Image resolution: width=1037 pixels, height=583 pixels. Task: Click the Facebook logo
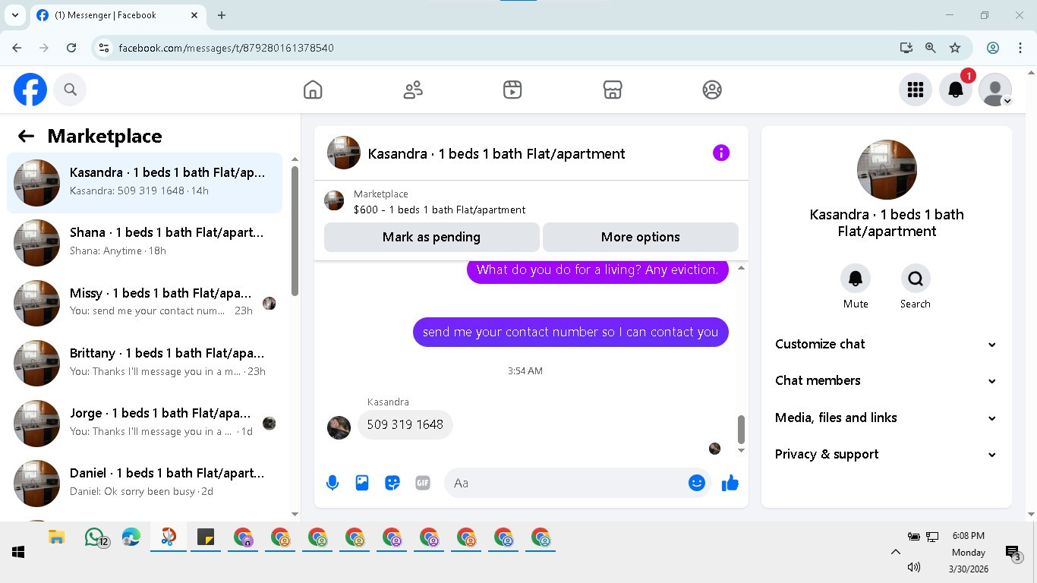[x=30, y=90]
